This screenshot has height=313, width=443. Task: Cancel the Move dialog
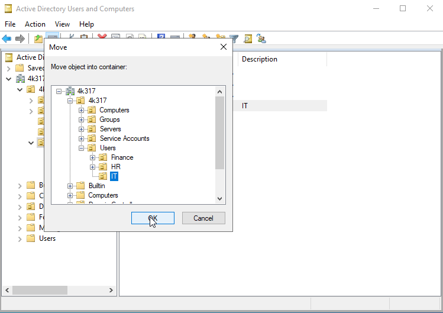pos(203,218)
